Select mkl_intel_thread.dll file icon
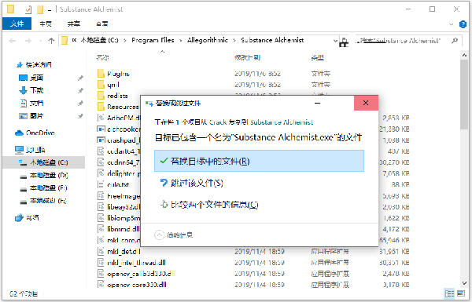The width and height of the screenshot is (472, 302). (x=101, y=262)
